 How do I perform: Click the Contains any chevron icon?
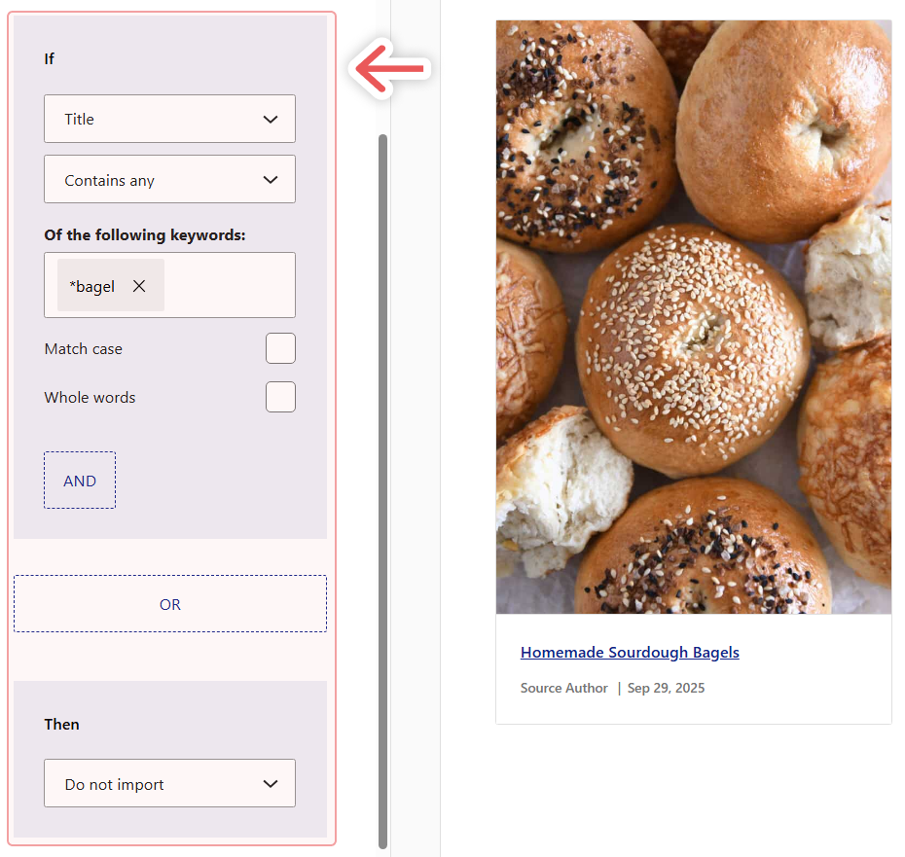pyautogui.click(x=271, y=179)
